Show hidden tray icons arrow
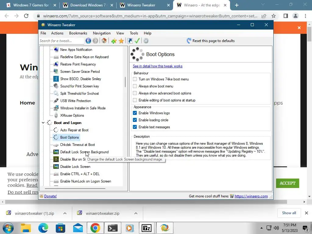312x234 pixels. [261, 228]
